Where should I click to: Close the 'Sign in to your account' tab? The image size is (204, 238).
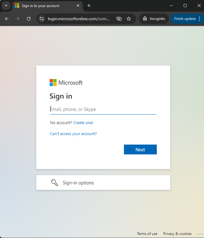coord(78,6)
